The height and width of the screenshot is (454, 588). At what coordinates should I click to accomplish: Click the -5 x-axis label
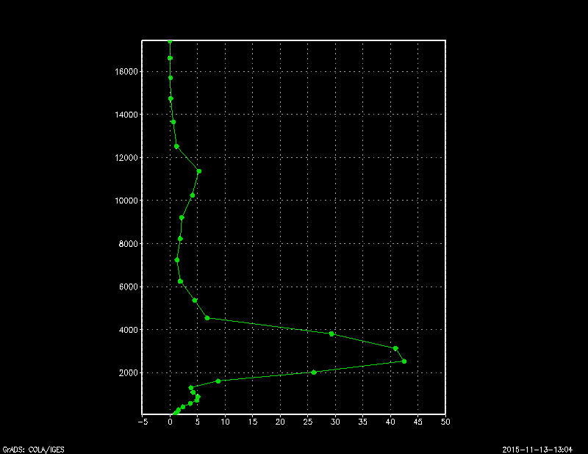tap(143, 422)
